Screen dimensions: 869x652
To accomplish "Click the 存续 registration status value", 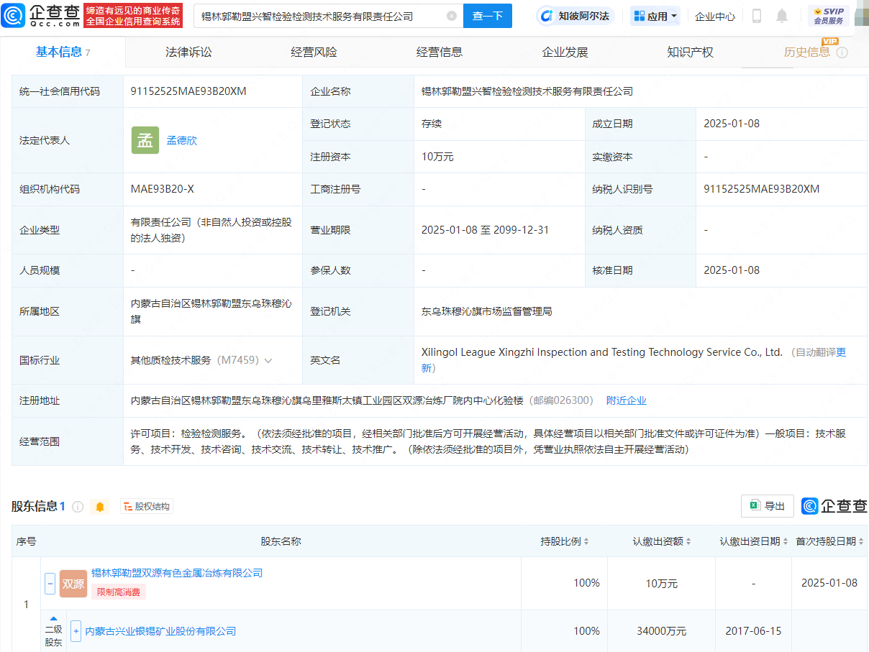I will 432,124.
